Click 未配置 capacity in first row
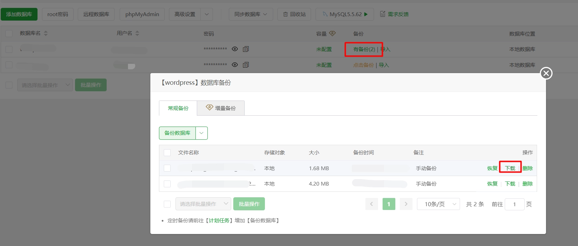 [324, 49]
